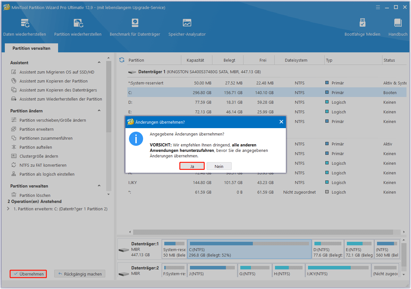
Task: Click Datenträger:2 drive icon in disk map
Action: [x=124, y=274]
